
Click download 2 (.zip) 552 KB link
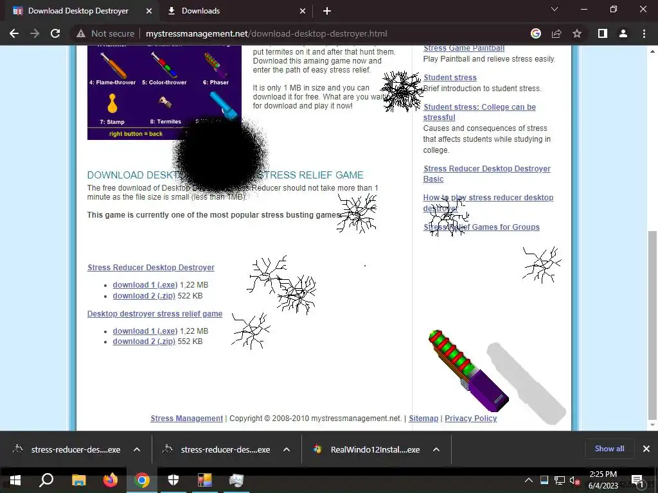point(144,342)
